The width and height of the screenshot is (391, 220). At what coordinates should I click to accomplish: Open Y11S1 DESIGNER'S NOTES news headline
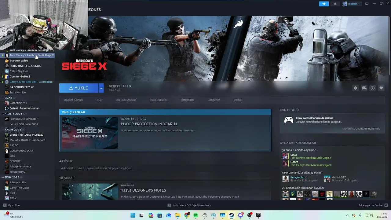[143, 190]
